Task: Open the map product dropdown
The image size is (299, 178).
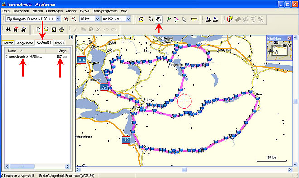Action: (x=58, y=19)
